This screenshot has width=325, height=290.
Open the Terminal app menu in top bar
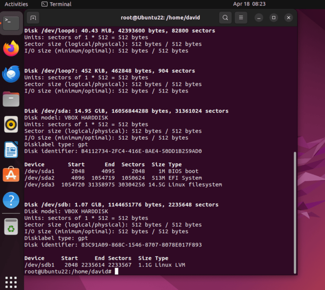[57, 4]
